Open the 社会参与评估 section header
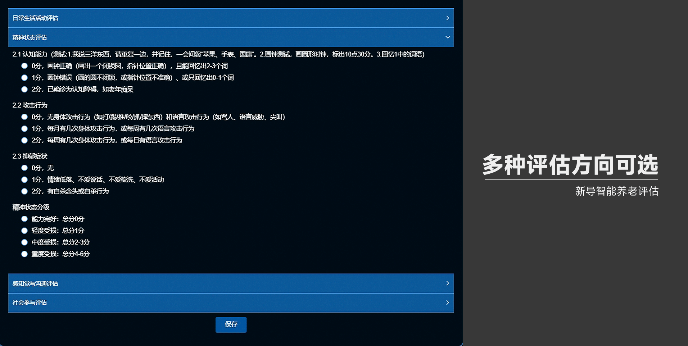 231,303
